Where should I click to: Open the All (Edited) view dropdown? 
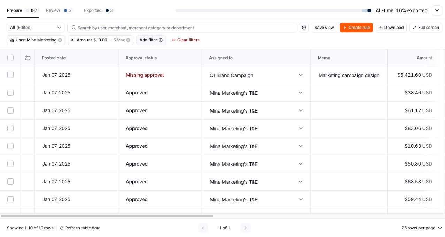(x=36, y=28)
